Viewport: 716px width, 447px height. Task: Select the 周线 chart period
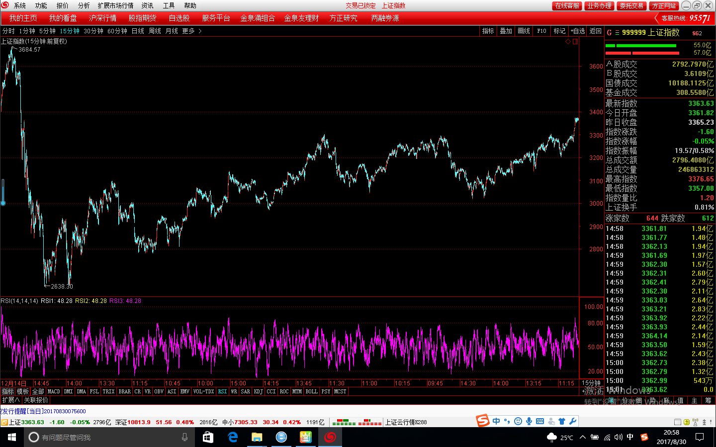(x=155, y=31)
